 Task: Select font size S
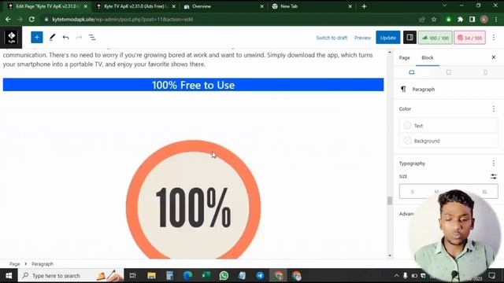tap(412, 192)
